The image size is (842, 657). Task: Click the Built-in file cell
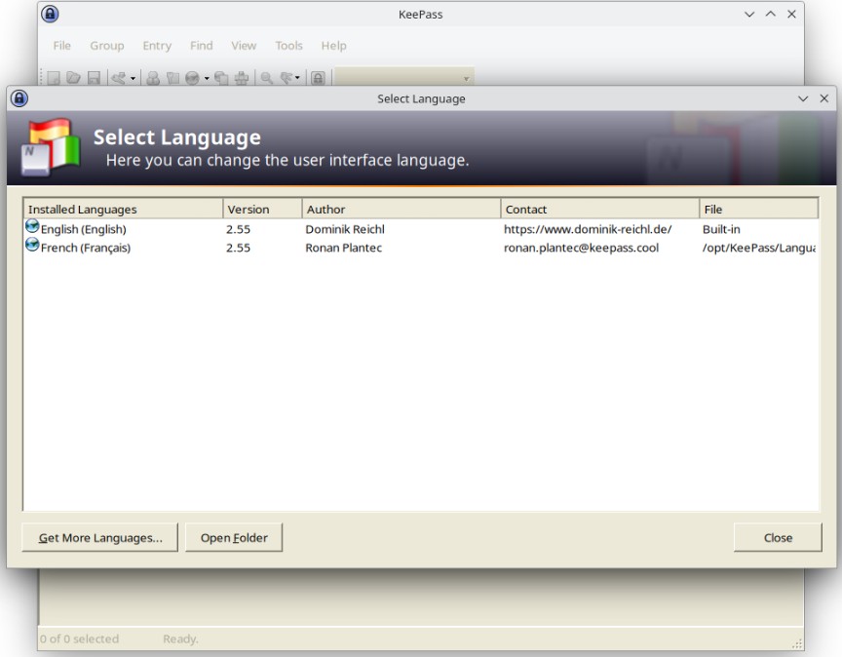click(x=721, y=229)
